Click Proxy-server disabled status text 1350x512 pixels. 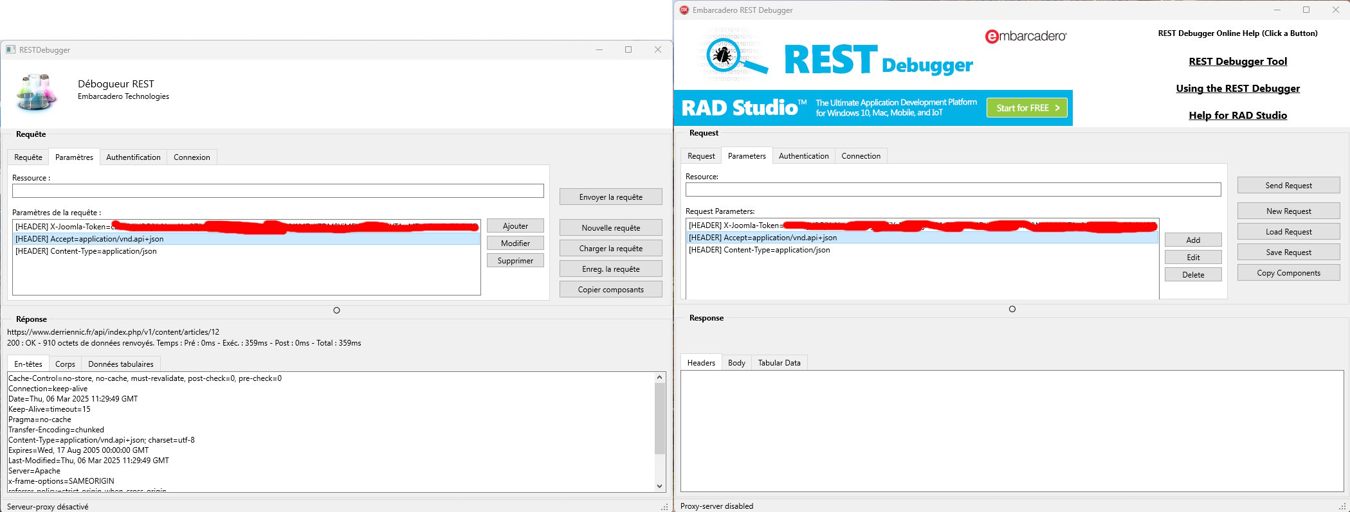click(x=716, y=506)
